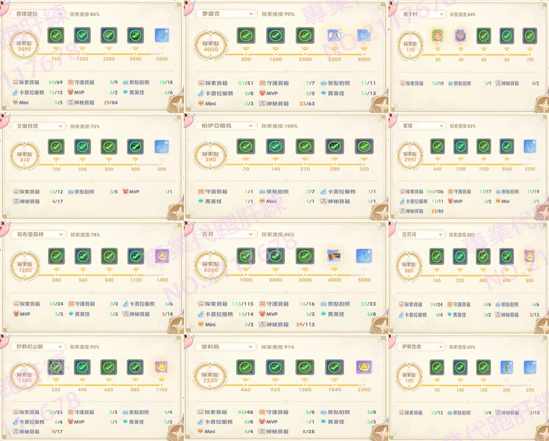The height and width of the screenshot is (441, 549).
Task: Claim the coin reward at 20 in 新手村
Action: [437, 37]
